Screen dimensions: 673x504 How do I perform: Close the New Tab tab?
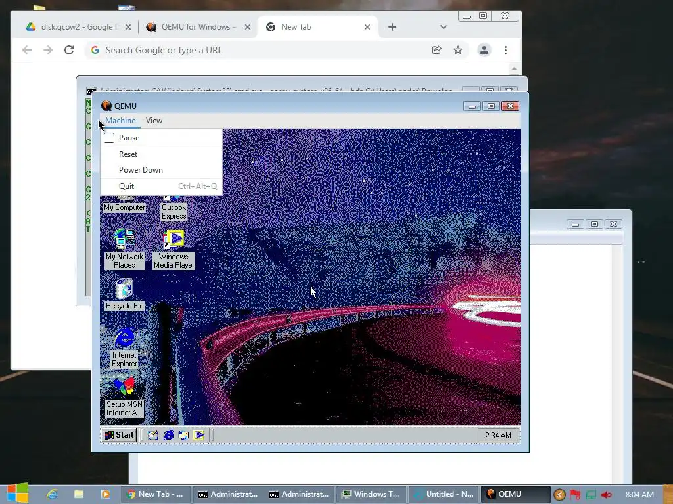(x=367, y=27)
